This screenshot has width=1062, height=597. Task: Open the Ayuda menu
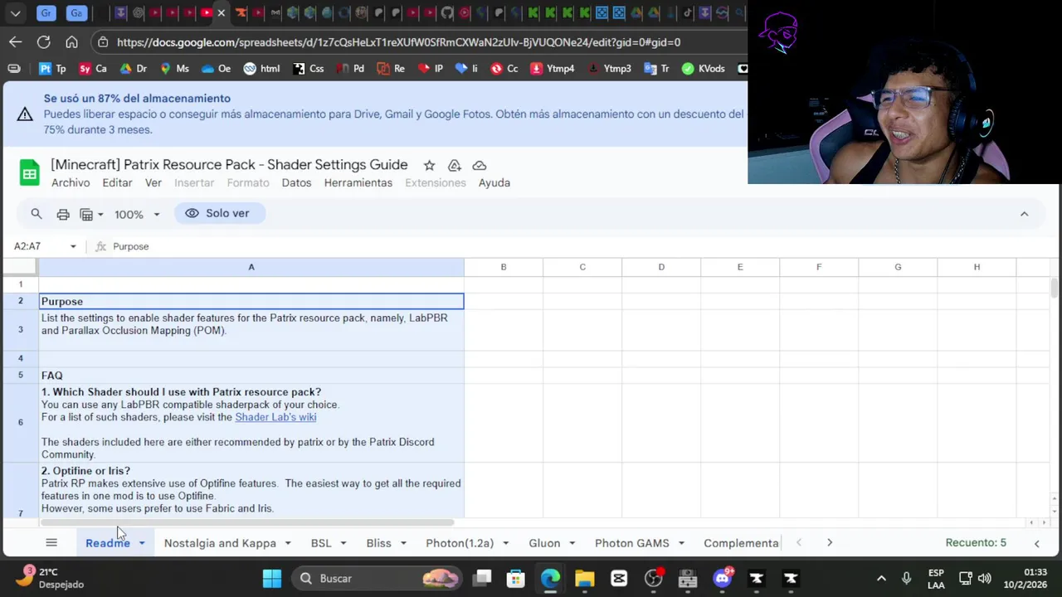[x=494, y=182]
